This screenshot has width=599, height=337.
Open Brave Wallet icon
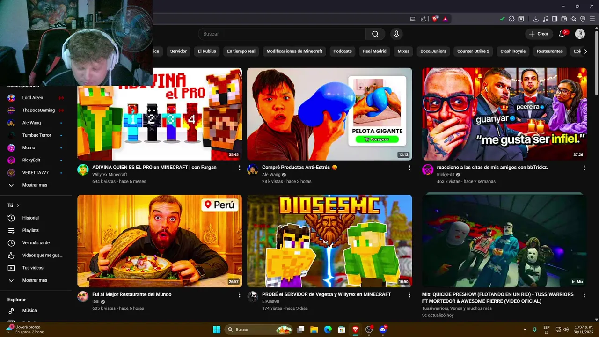click(x=564, y=19)
